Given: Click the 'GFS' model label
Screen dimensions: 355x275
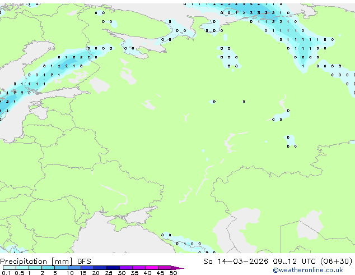Looking at the screenshot, I should point(84,262).
